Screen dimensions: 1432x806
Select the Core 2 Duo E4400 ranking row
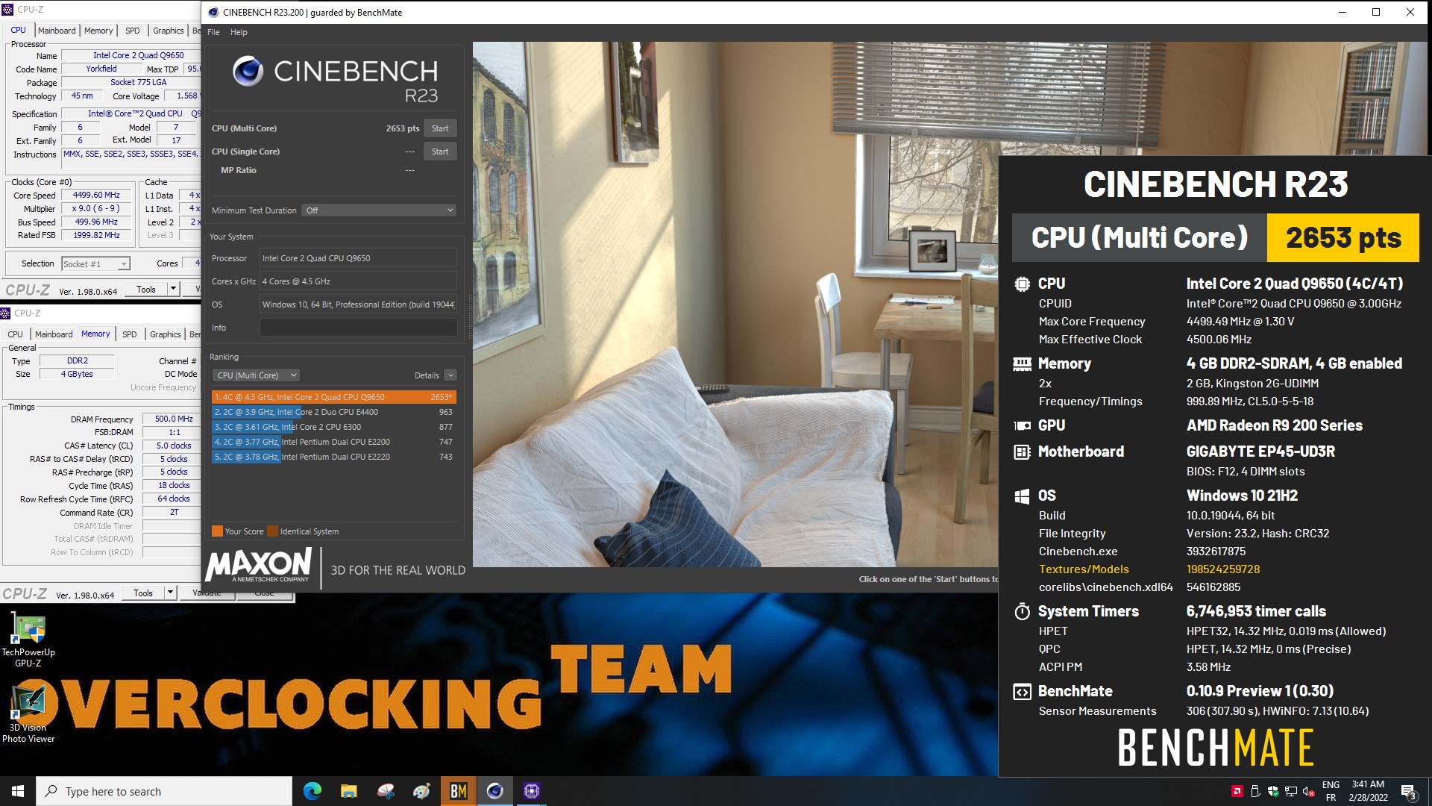[x=334, y=412]
